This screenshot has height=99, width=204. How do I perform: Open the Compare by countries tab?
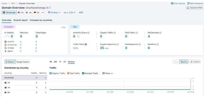coord(41,20)
